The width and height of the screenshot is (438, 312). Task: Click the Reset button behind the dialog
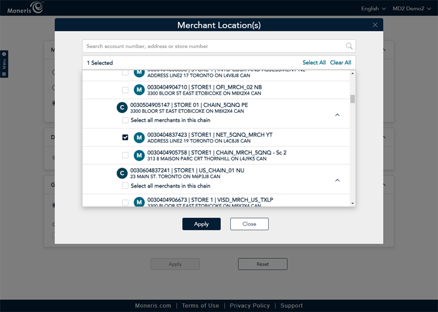pyautogui.click(x=263, y=264)
